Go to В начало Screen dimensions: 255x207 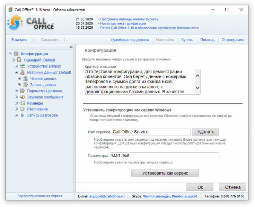[19, 40]
